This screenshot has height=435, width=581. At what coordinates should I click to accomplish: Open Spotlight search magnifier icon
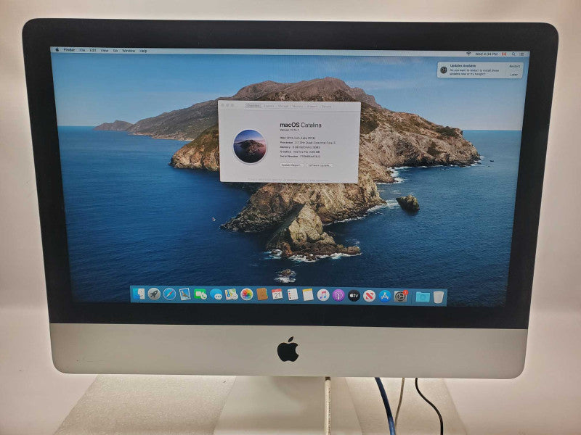click(513, 54)
